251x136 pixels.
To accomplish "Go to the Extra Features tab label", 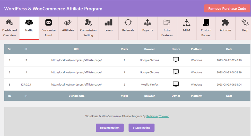I will point(167,33).
